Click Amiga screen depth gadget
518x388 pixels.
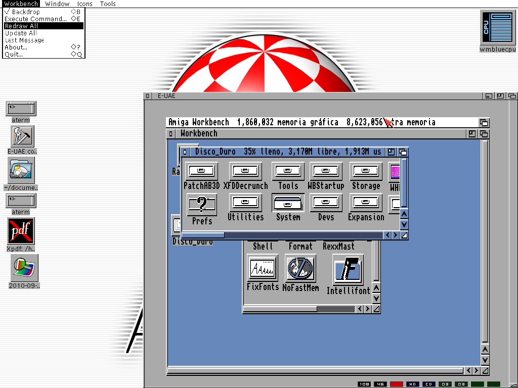tap(484, 122)
